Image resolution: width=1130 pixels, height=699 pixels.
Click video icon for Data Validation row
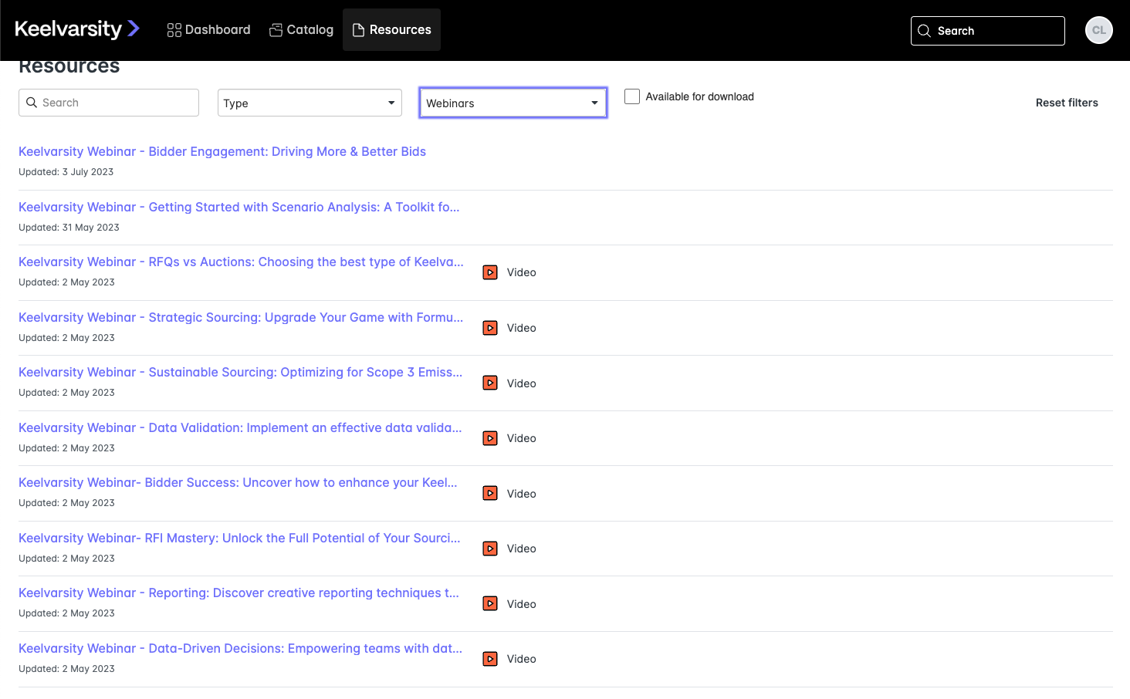point(490,438)
